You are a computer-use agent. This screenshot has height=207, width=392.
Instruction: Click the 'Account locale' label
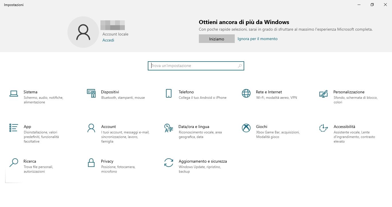[x=115, y=34]
